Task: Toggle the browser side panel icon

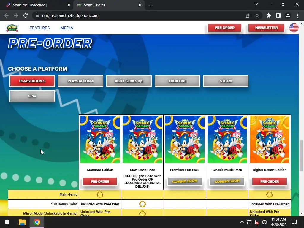Action: tap(278, 15)
